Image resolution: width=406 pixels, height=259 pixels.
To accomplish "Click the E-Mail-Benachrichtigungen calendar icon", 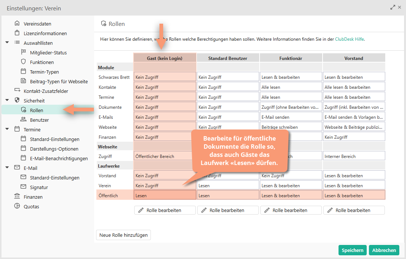I will click(23, 158).
